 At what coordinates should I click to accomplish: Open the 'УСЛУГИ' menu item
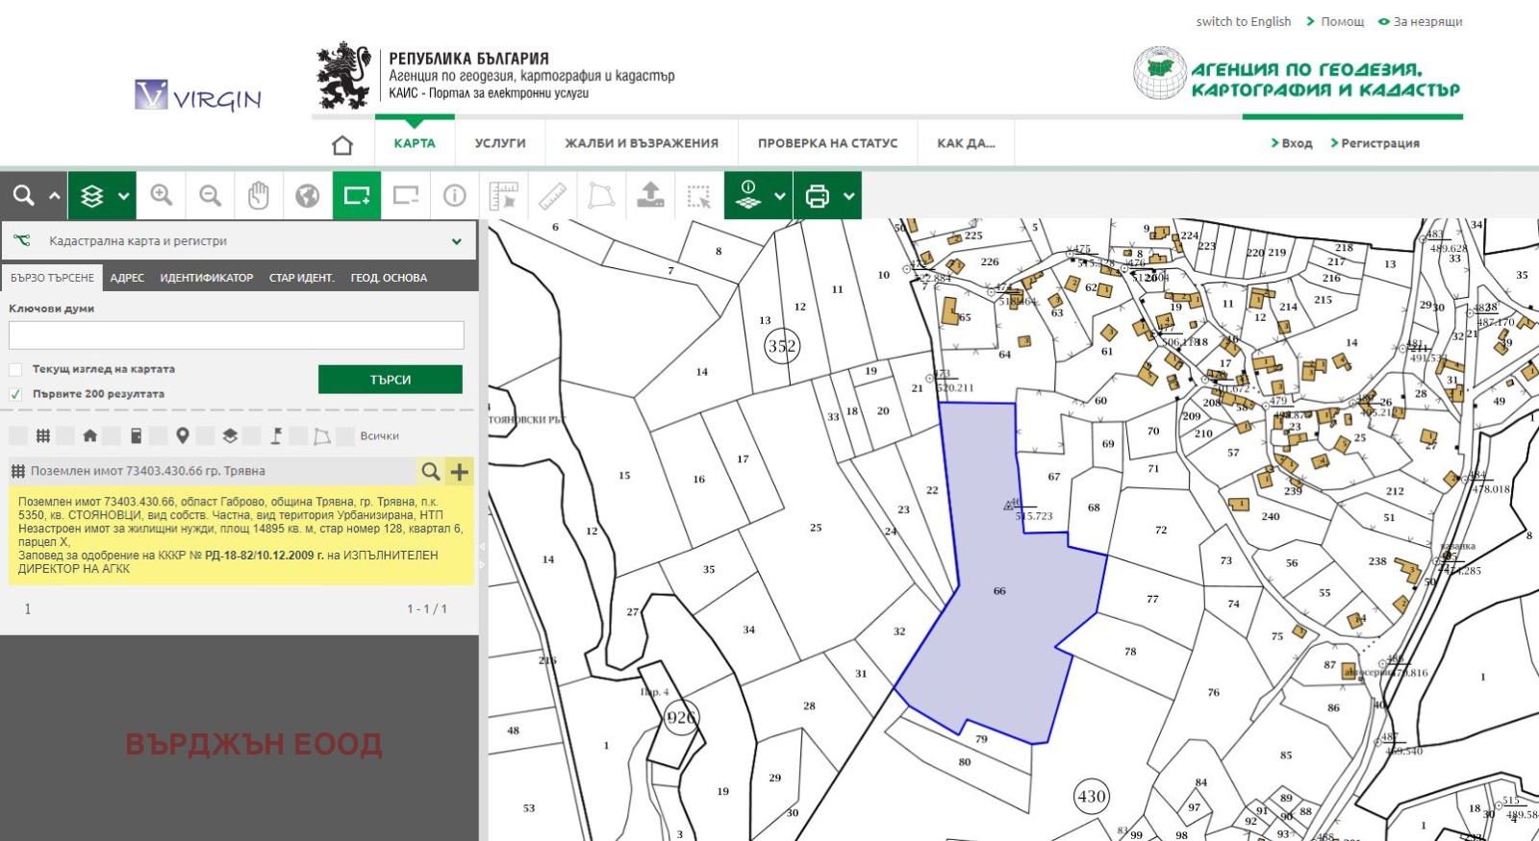[500, 143]
